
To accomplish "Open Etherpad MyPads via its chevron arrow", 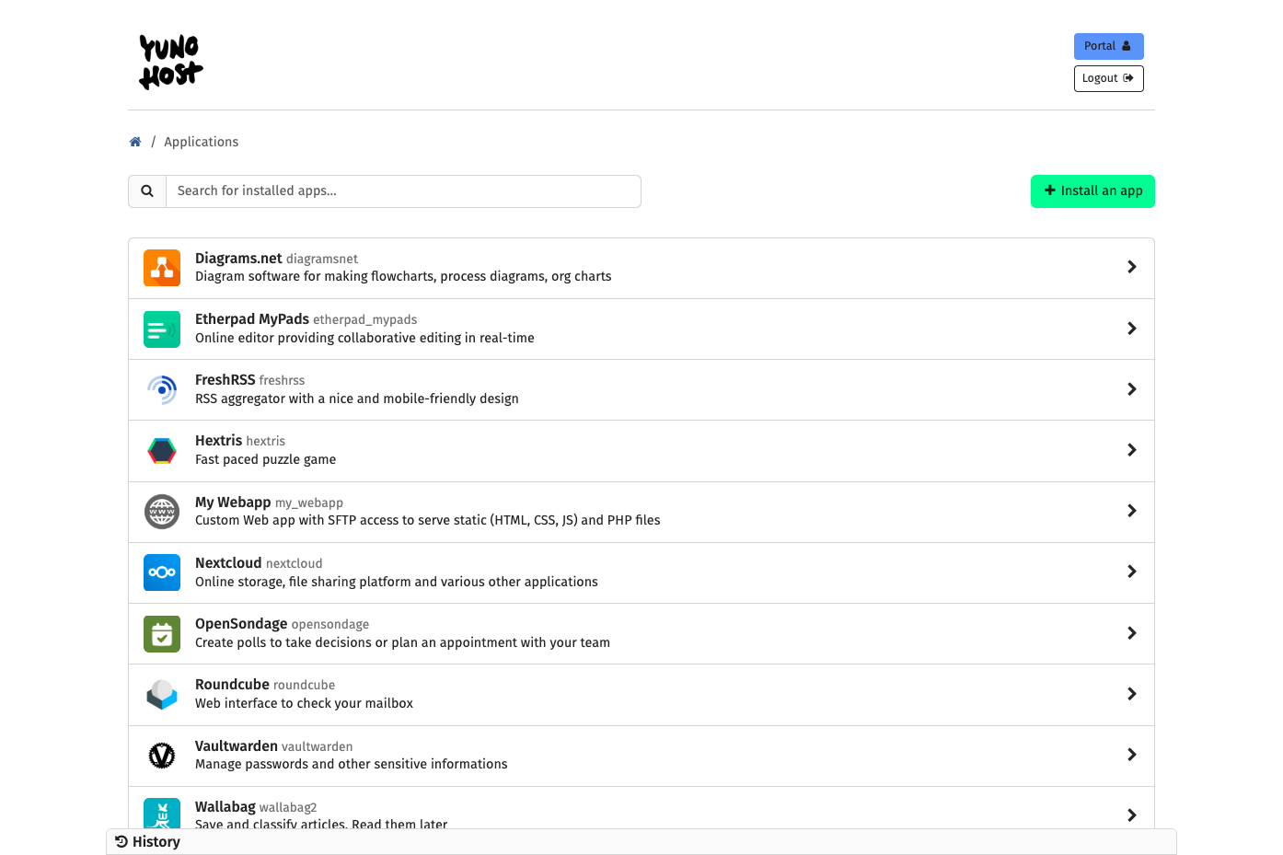I will [x=1132, y=329].
